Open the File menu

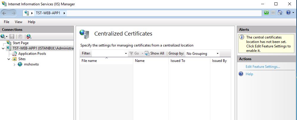(7, 22)
